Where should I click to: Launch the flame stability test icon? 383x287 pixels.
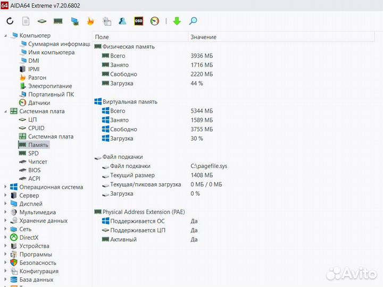(x=90, y=21)
